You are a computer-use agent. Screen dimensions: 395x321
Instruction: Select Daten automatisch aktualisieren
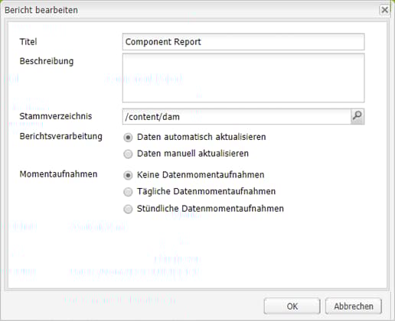pos(128,138)
